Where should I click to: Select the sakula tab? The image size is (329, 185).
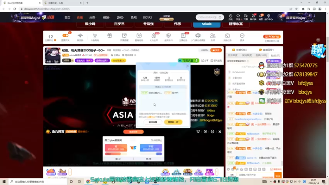(x=207, y=24)
